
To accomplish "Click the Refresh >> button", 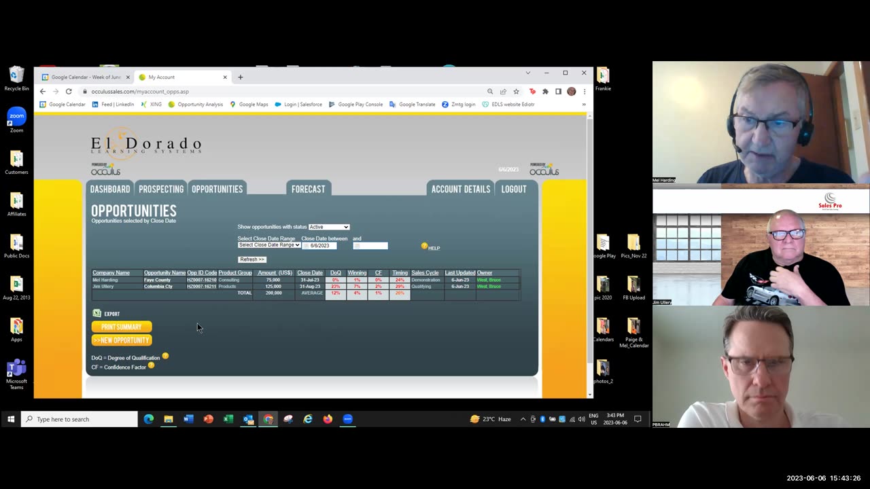I will (x=251, y=259).
